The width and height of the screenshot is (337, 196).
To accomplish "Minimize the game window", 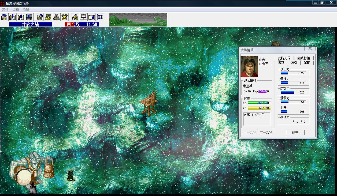I will coord(316,3).
